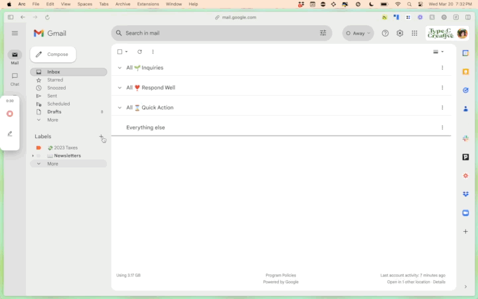The image size is (478, 299).
Task: Open the Archive menu in menu bar
Action: click(x=123, y=4)
